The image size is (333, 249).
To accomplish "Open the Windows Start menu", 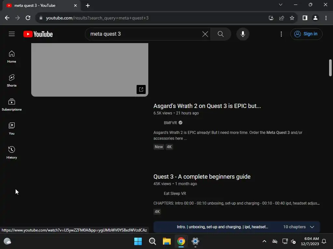I will tap(138, 241).
